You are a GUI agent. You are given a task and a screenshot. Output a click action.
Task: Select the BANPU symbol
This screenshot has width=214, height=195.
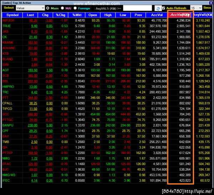pos(8,125)
